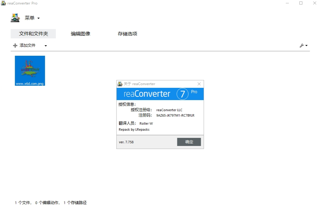Image resolution: width=320 pixels, height=211 pixels.
Task: Open the 菜单 dropdown menu
Action: tap(32, 18)
